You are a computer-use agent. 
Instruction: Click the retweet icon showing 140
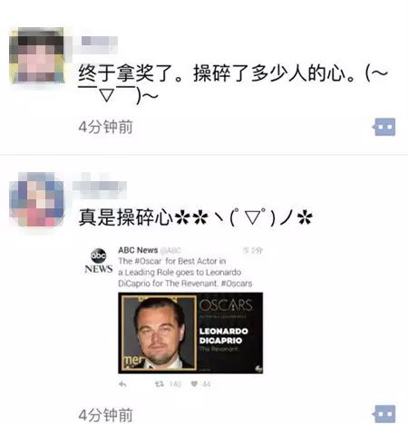160,384
